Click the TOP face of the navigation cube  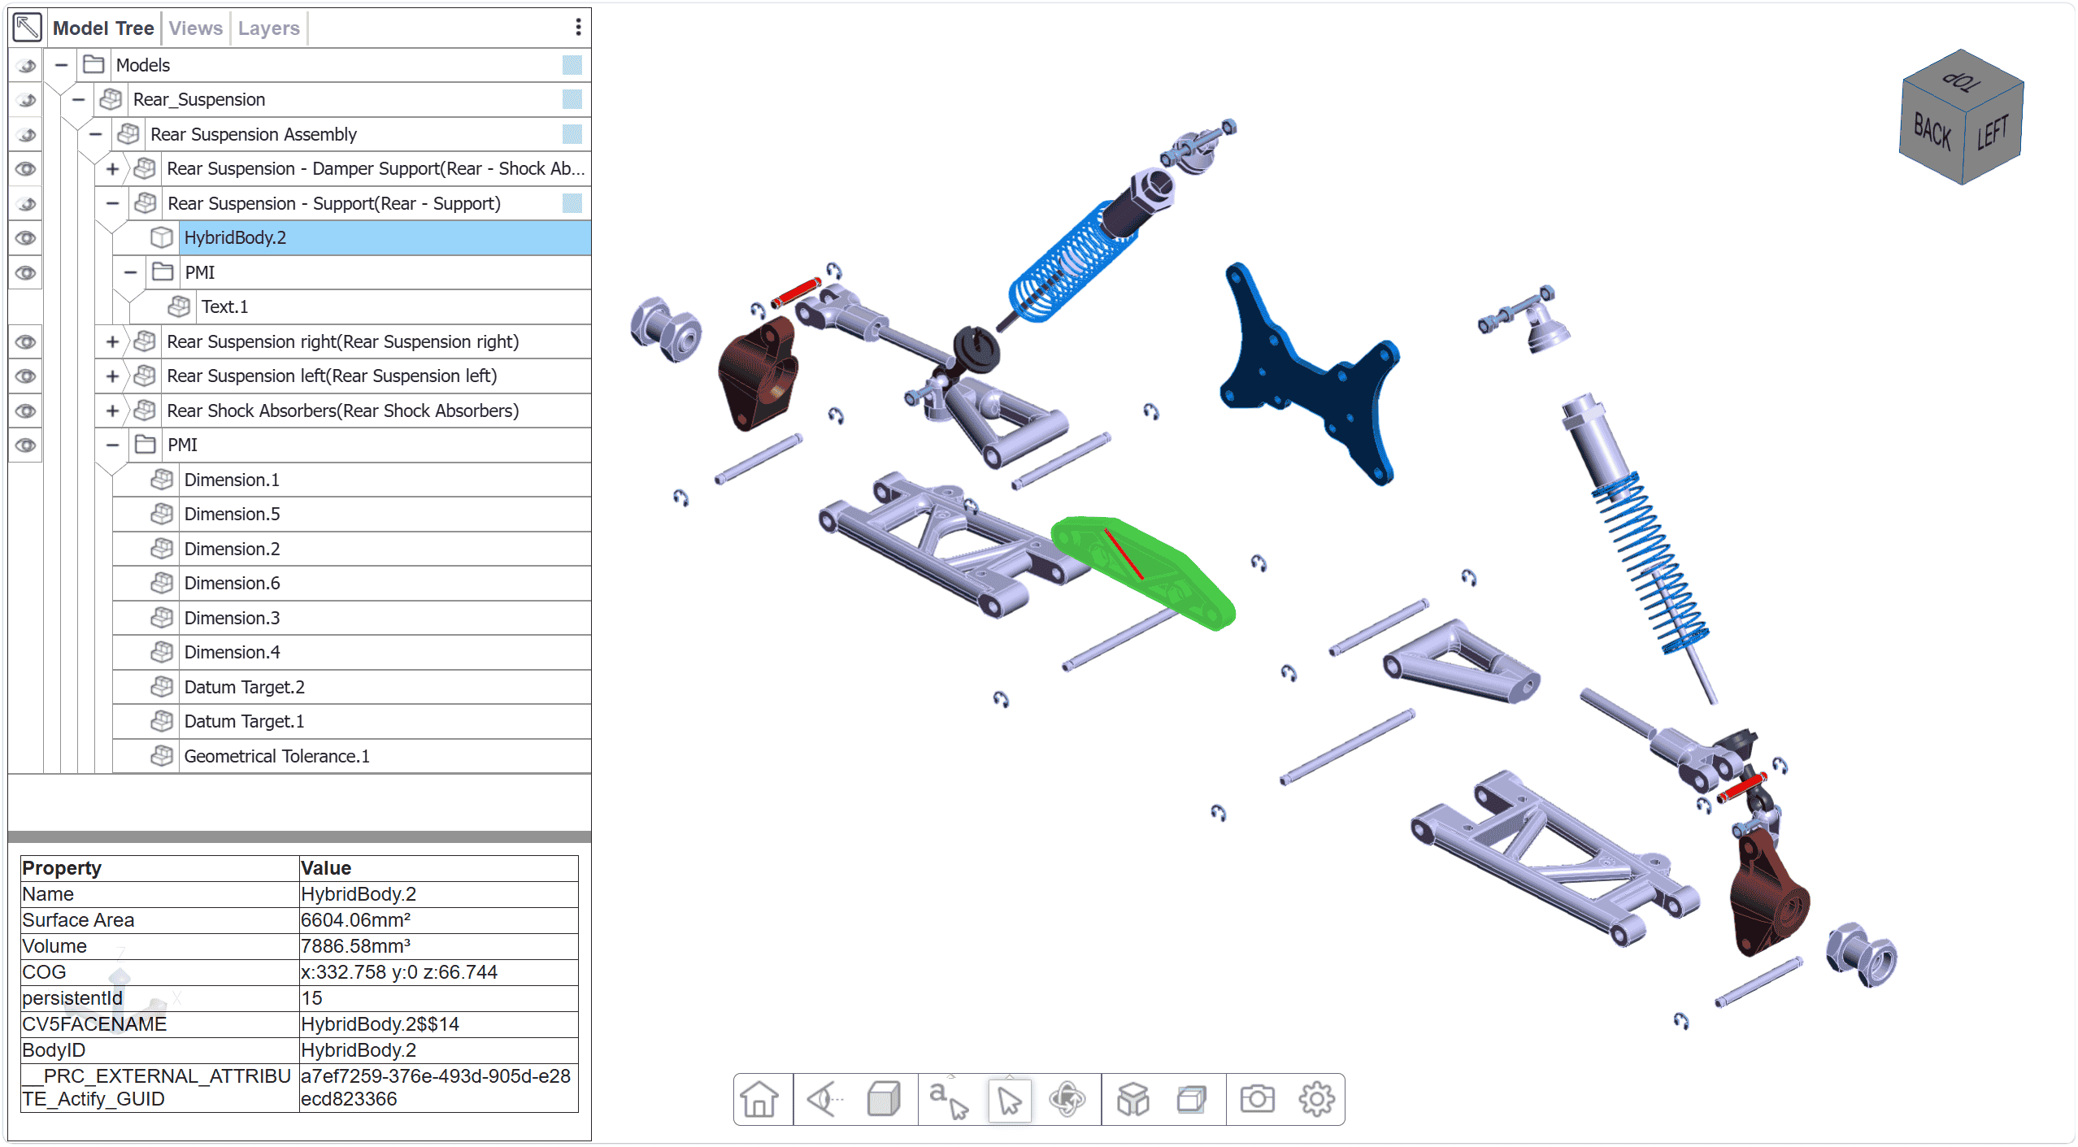1962,80
